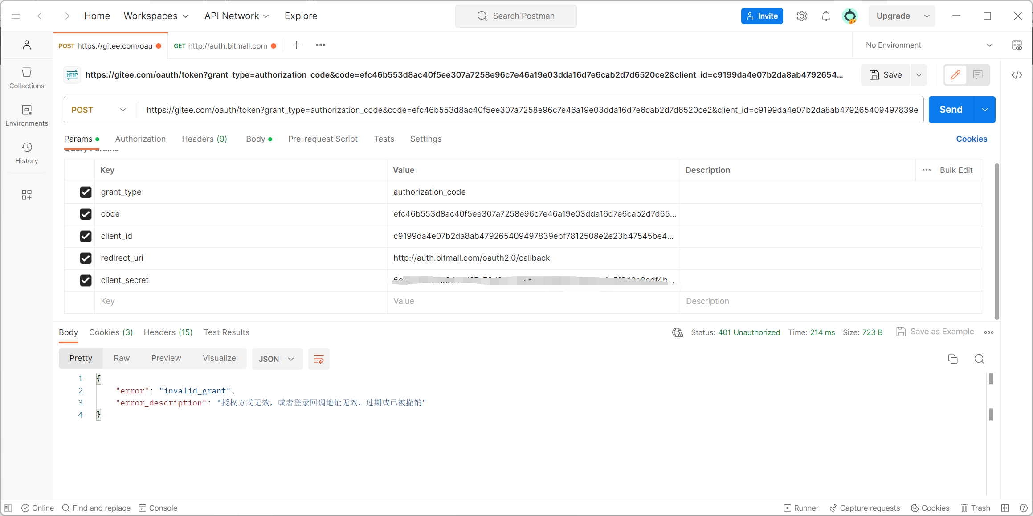Viewport: 1033px width, 516px height.
Task: Click the code snippet icon
Action: pos(1017,75)
